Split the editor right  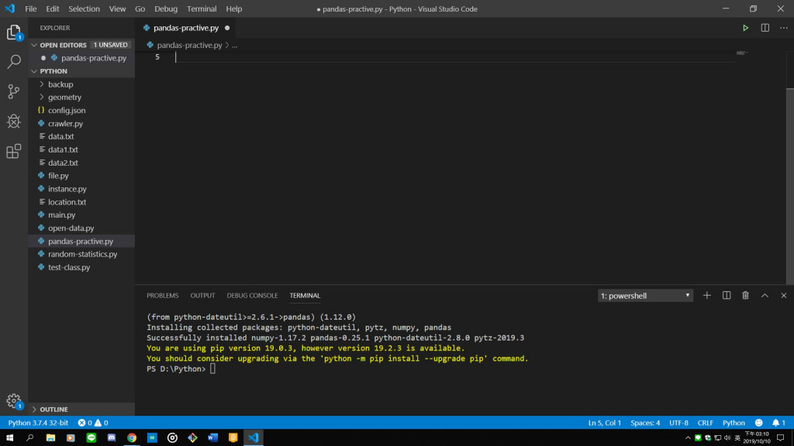765,28
